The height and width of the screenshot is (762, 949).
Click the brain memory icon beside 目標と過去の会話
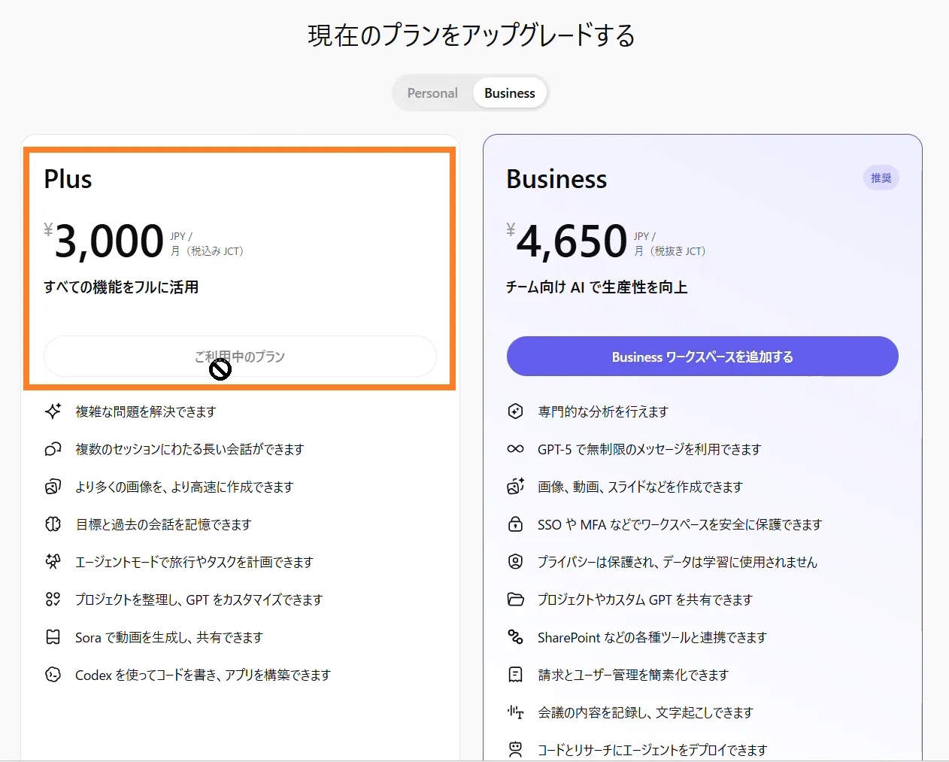53,524
